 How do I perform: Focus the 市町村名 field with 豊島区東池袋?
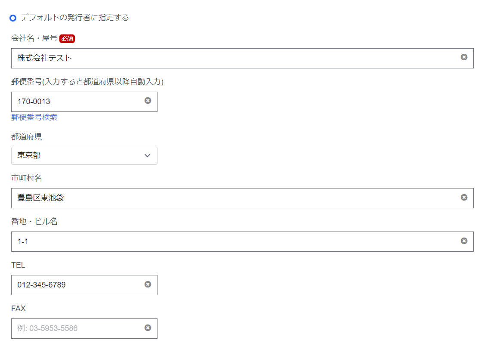[x=232, y=198]
